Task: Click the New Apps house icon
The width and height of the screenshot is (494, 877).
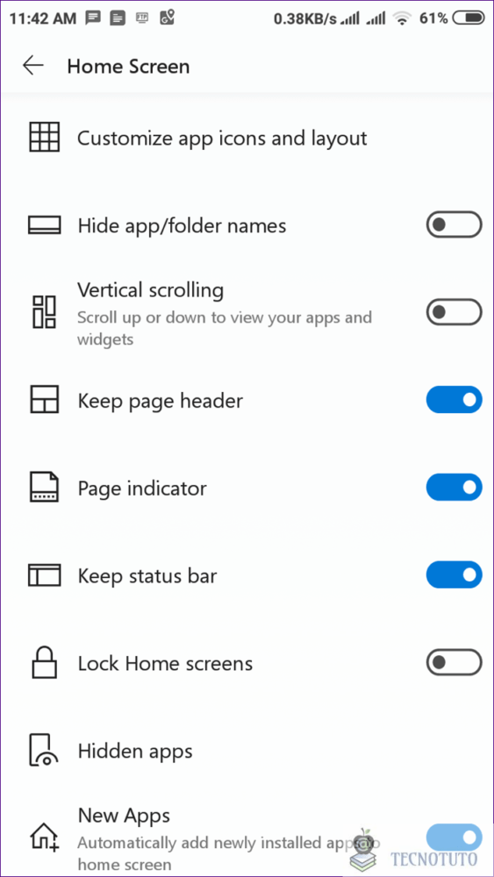Action: tap(44, 838)
